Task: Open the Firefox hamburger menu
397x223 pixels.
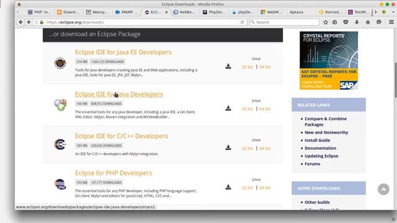Action: tap(391, 22)
